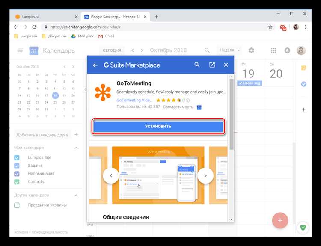The image size is (321, 246).
Task: Create a new event with red plus button
Action: [280, 220]
